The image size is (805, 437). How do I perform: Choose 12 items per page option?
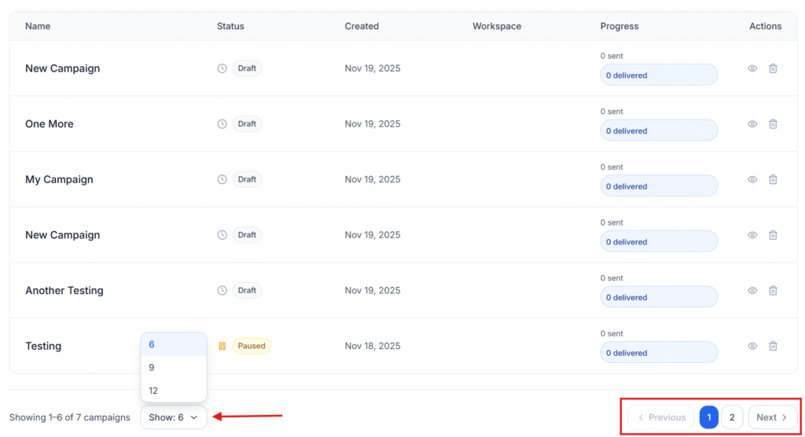point(153,391)
